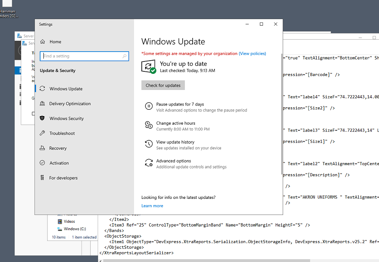Open Windows Update in the sidebar
The image size is (379, 262).
(66, 89)
